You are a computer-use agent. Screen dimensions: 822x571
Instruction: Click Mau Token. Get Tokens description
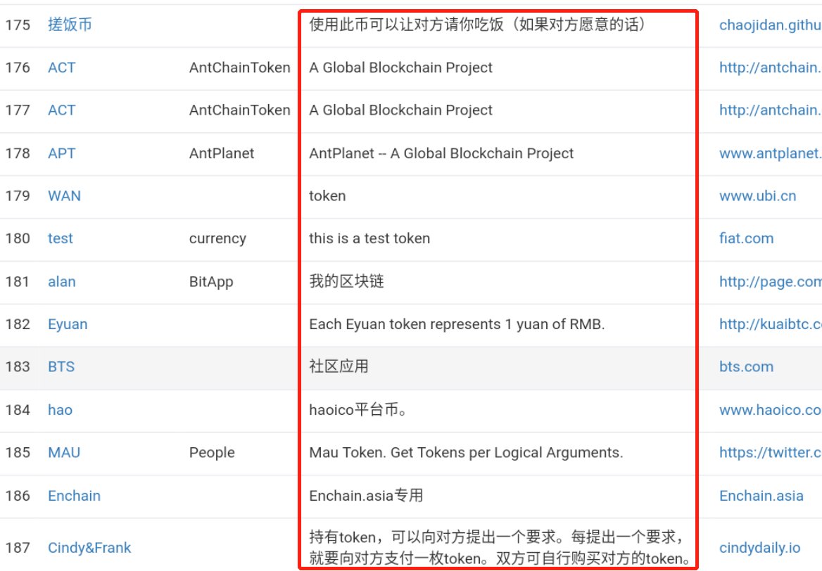point(466,453)
